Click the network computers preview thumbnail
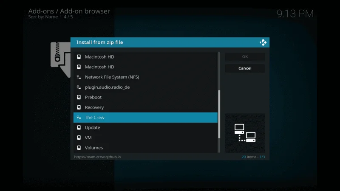 (245, 133)
